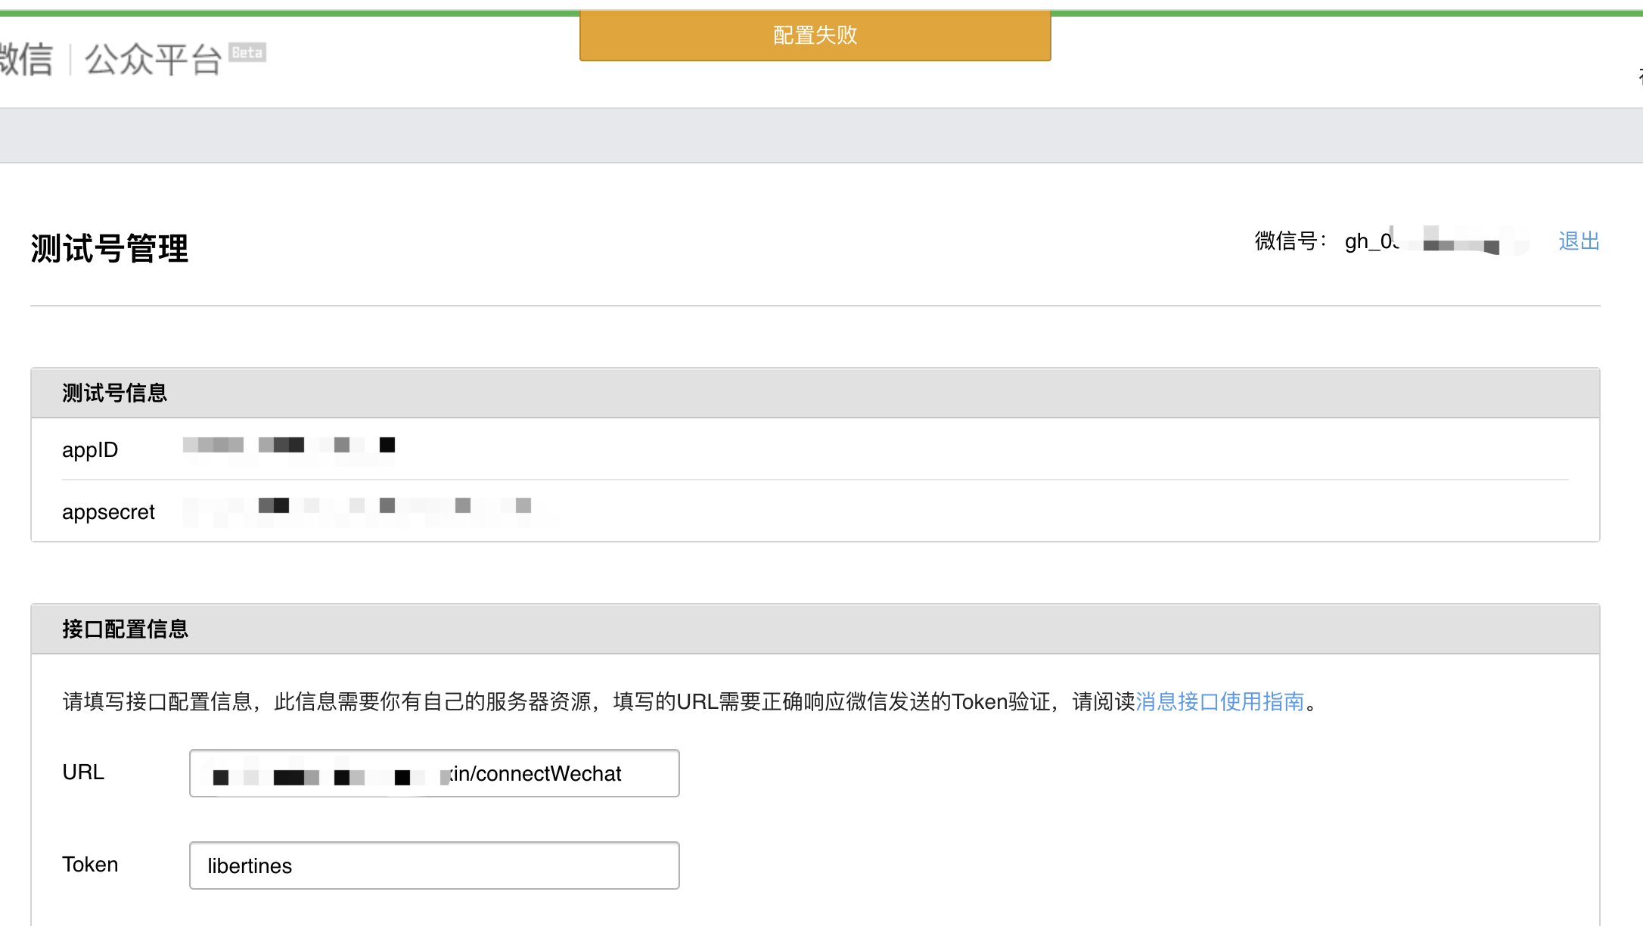Select the 测试号管理 page heading
The height and width of the screenshot is (926, 1643).
coord(110,248)
